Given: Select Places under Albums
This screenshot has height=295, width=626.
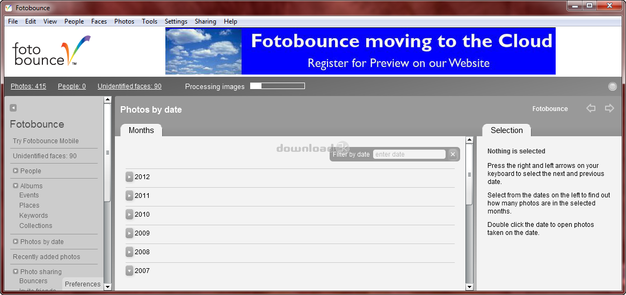Looking at the screenshot, I should [x=29, y=205].
